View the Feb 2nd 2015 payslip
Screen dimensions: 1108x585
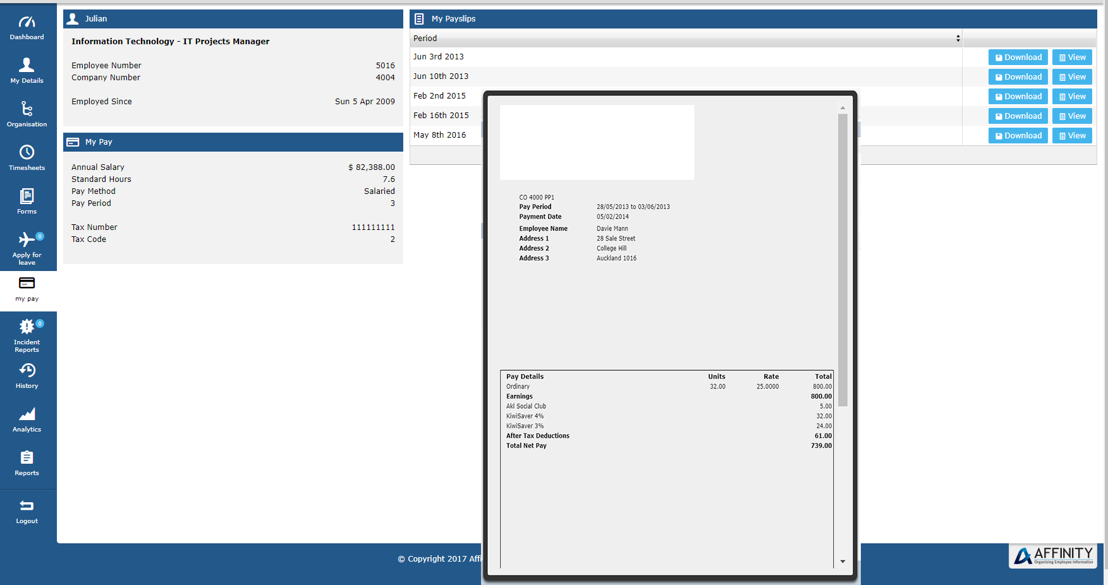[1072, 97]
